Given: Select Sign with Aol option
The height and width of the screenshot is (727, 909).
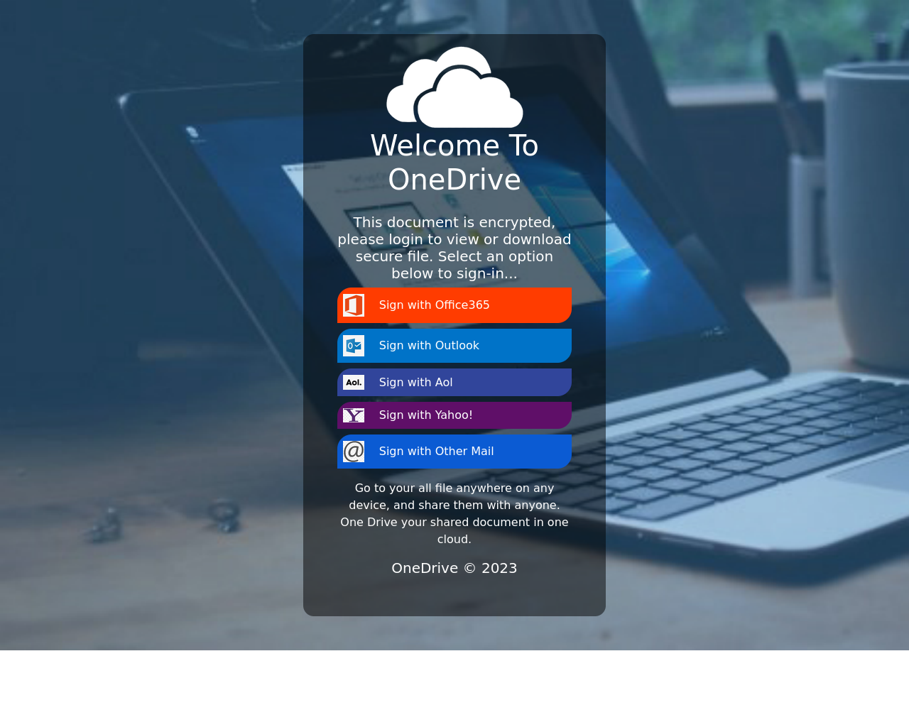Looking at the screenshot, I should pyautogui.click(x=454, y=383).
